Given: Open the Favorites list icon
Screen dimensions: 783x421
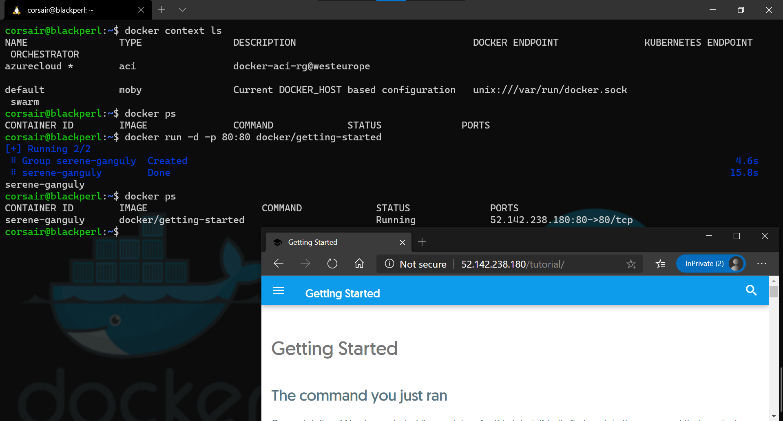Looking at the screenshot, I should click(x=661, y=264).
